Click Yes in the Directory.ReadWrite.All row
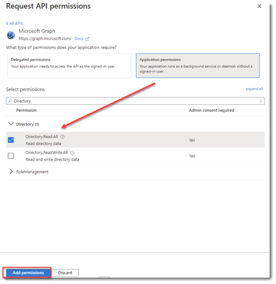Screen dimensions: 276x284 click(x=192, y=156)
